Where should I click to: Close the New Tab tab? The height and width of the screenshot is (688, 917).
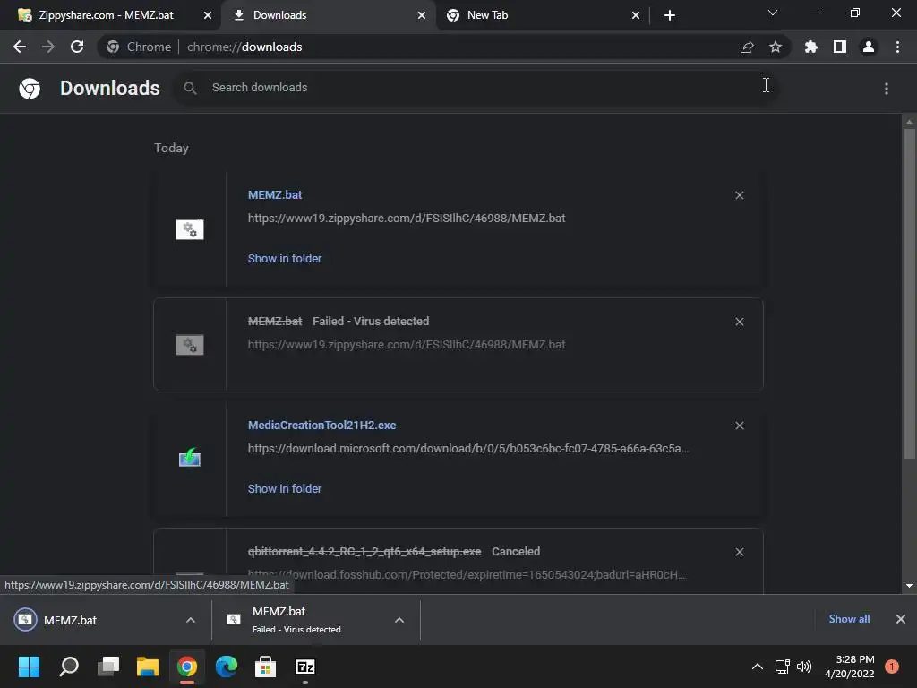tap(636, 15)
